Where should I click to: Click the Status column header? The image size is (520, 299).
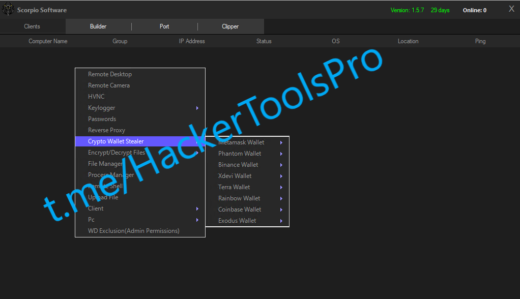coord(264,41)
